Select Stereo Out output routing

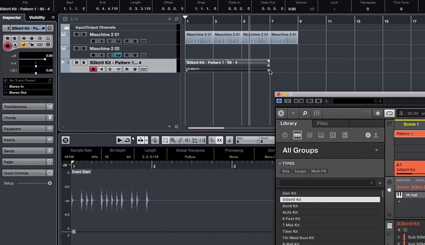click(28, 93)
